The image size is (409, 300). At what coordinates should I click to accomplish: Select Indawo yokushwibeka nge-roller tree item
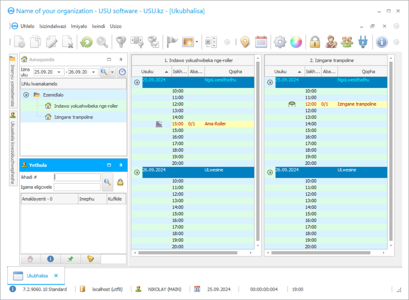point(86,106)
